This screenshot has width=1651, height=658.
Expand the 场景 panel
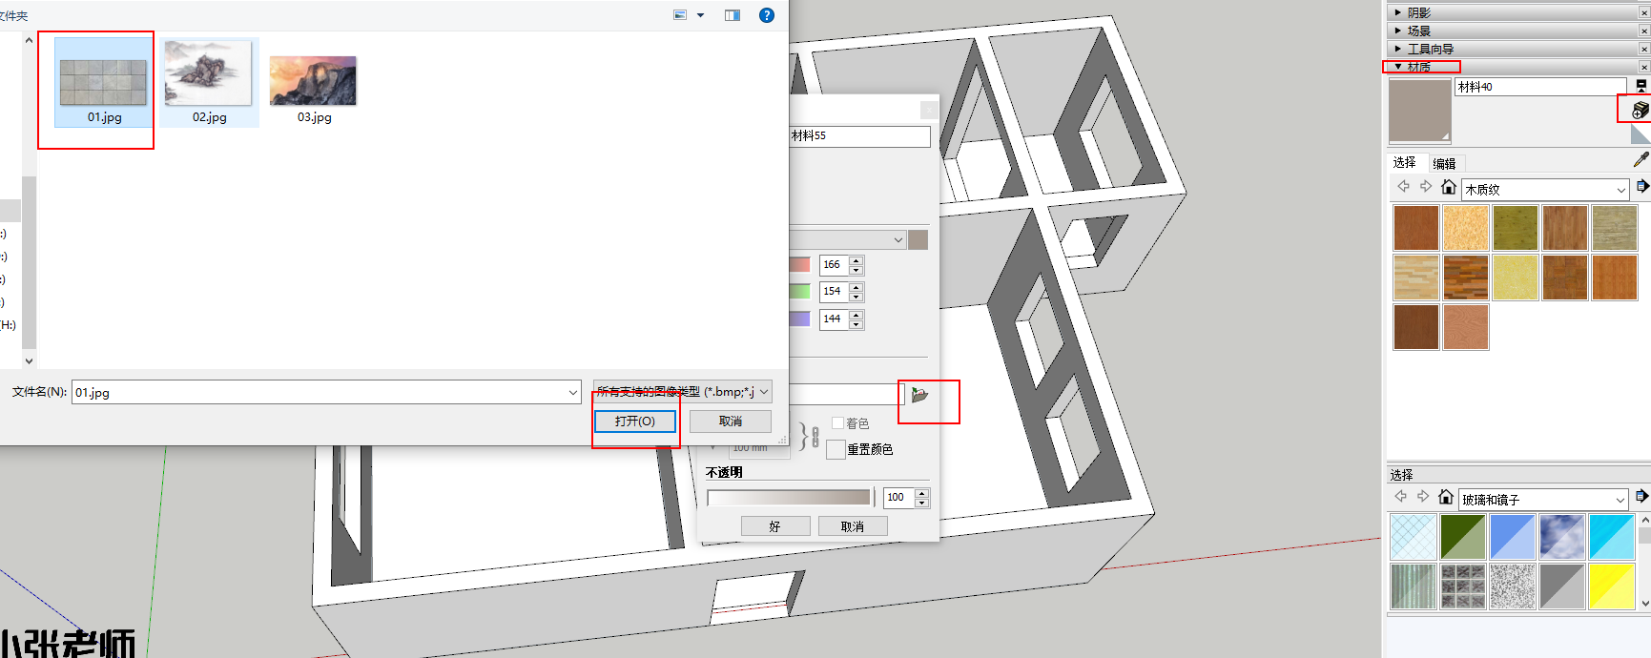point(1398,31)
